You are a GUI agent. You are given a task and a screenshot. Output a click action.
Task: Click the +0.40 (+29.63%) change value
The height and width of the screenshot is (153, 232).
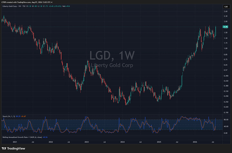(x=55, y=6)
